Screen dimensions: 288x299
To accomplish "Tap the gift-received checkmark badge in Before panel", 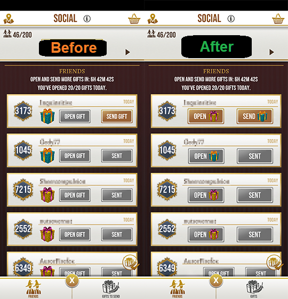I will 131,263.
